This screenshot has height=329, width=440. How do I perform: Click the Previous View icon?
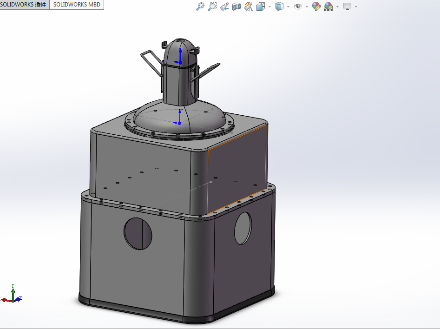click(x=224, y=7)
